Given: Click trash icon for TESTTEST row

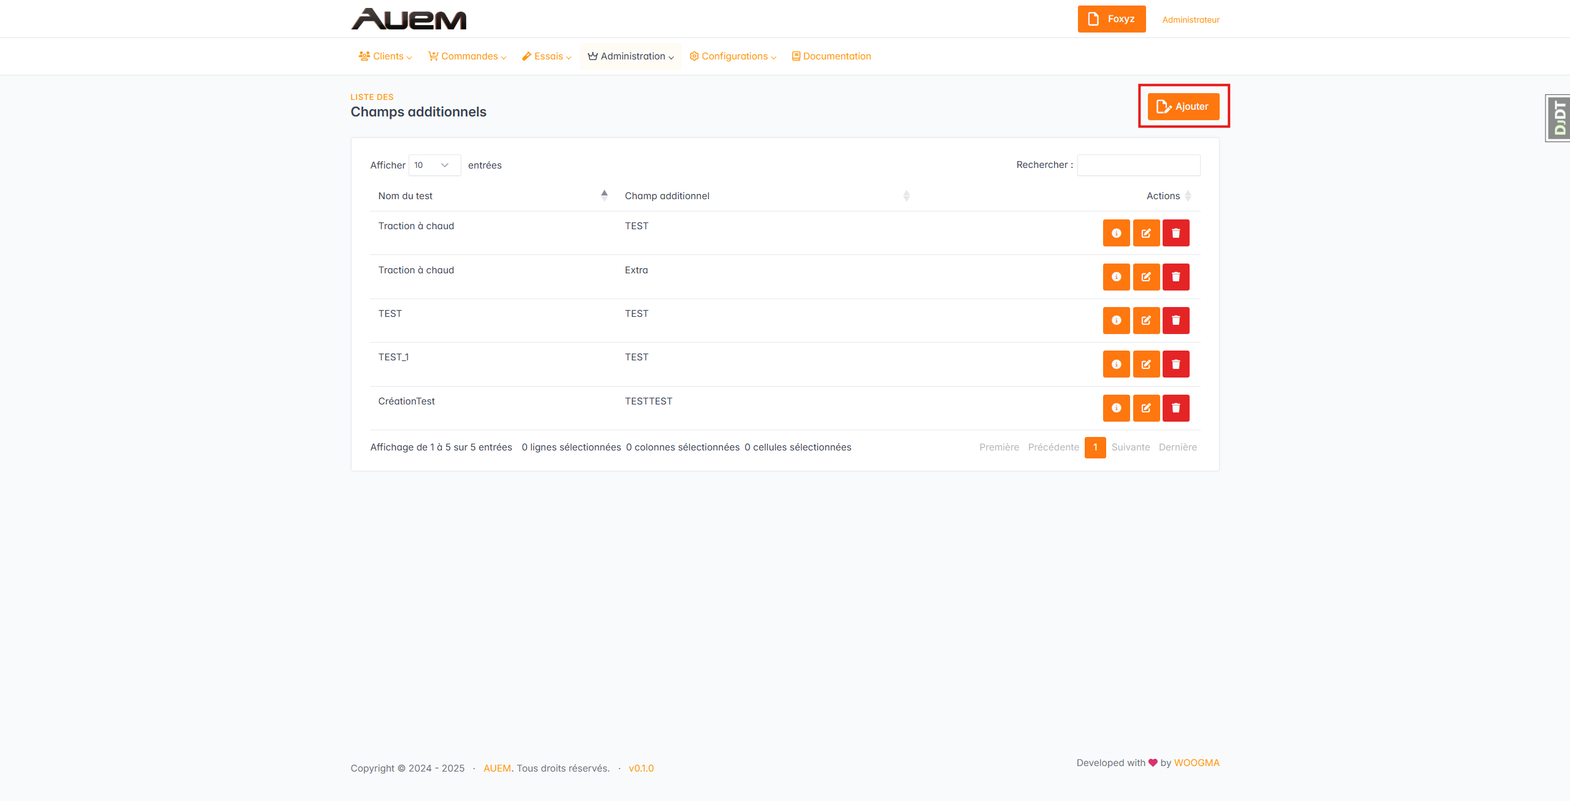Looking at the screenshot, I should click(x=1176, y=408).
